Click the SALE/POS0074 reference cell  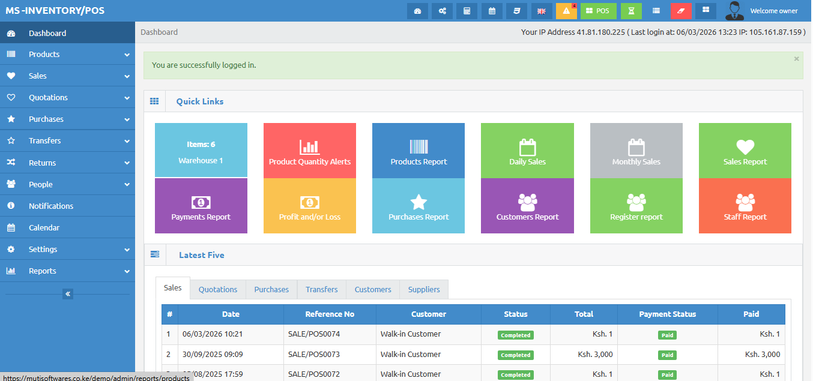click(x=330, y=334)
